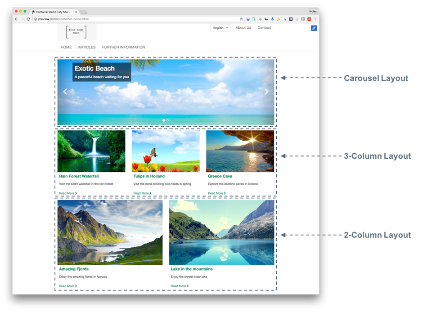Advance carousel with the right arrow
Image resolution: width=423 pixels, height=312 pixels.
[x=266, y=92]
